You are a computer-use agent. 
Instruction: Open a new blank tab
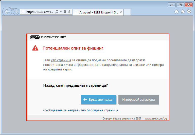[x=127, y=12]
